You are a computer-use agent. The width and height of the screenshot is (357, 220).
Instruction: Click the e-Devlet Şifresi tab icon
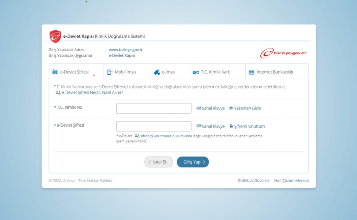coord(55,72)
